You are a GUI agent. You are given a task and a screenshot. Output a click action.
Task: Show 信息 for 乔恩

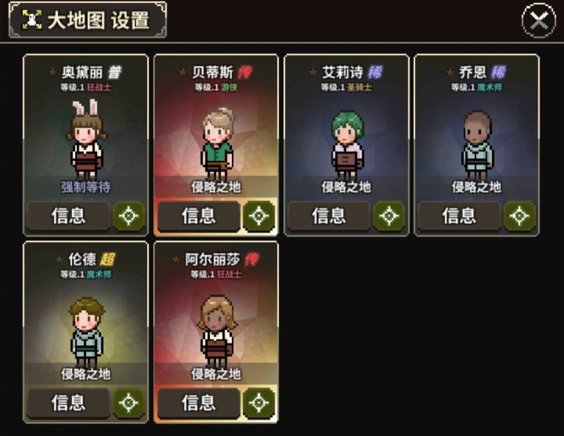[459, 216]
